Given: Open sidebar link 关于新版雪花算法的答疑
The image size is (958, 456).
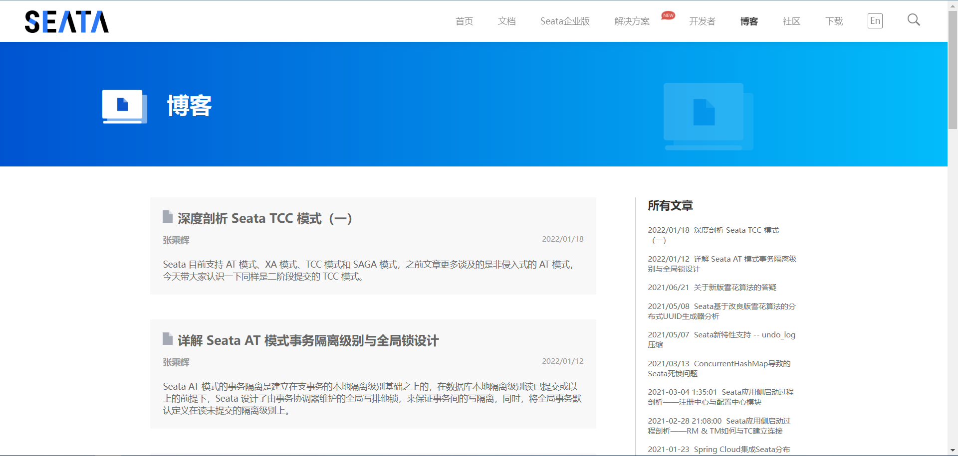Looking at the screenshot, I should tap(734, 288).
